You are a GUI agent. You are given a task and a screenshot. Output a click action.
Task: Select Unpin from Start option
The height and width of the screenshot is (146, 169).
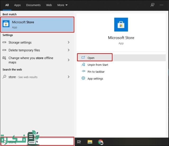click(98, 65)
